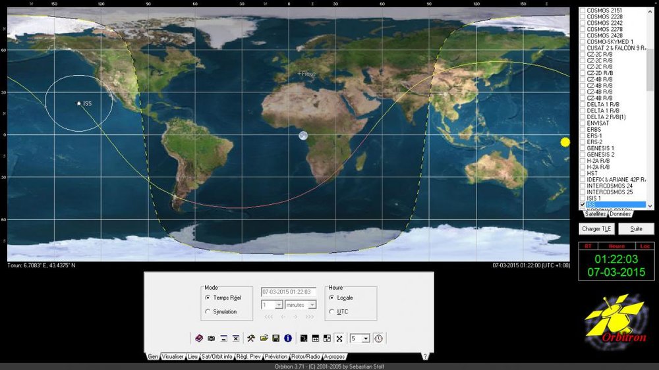Viewport: 659px width, 370px height.
Task: Check the HST satellite checkbox
Action: (x=583, y=173)
